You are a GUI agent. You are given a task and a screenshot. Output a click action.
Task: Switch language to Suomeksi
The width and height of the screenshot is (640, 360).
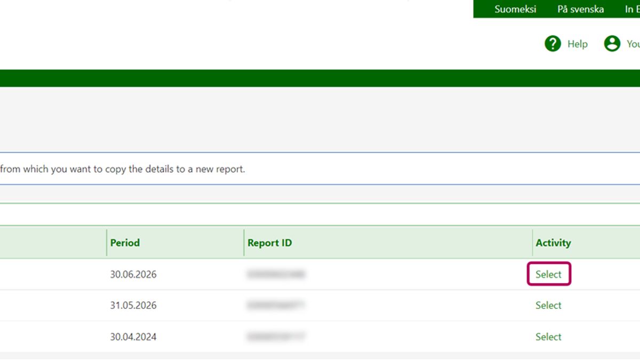[x=515, y=9]
